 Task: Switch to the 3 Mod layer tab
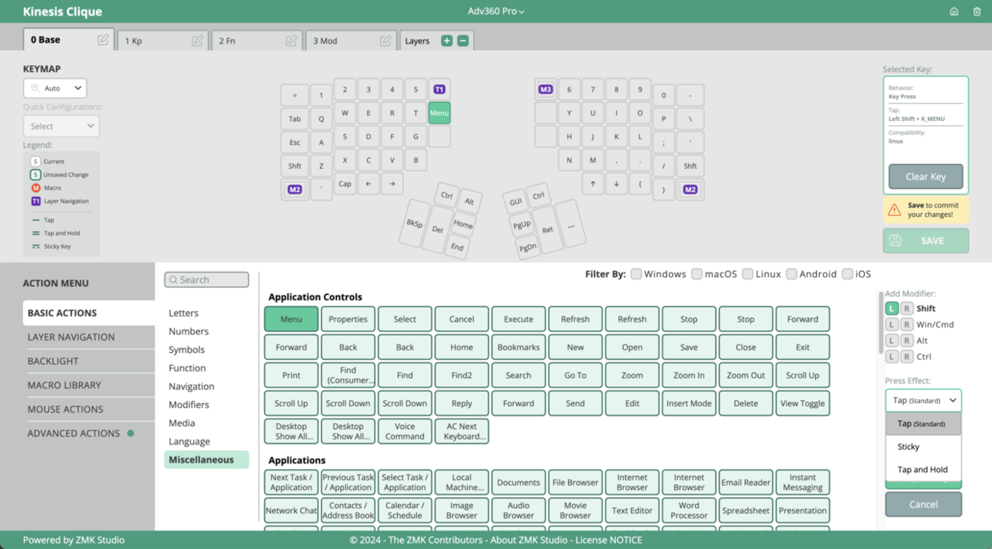[350, 41]
